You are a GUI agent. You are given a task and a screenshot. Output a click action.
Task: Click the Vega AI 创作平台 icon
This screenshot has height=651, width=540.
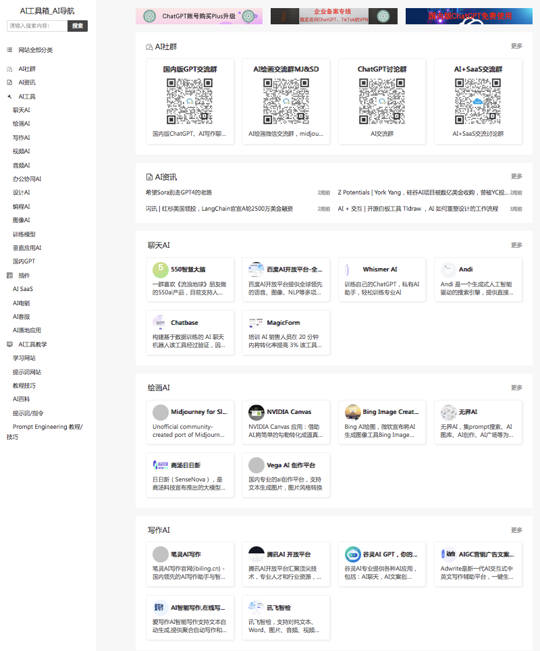256,465
